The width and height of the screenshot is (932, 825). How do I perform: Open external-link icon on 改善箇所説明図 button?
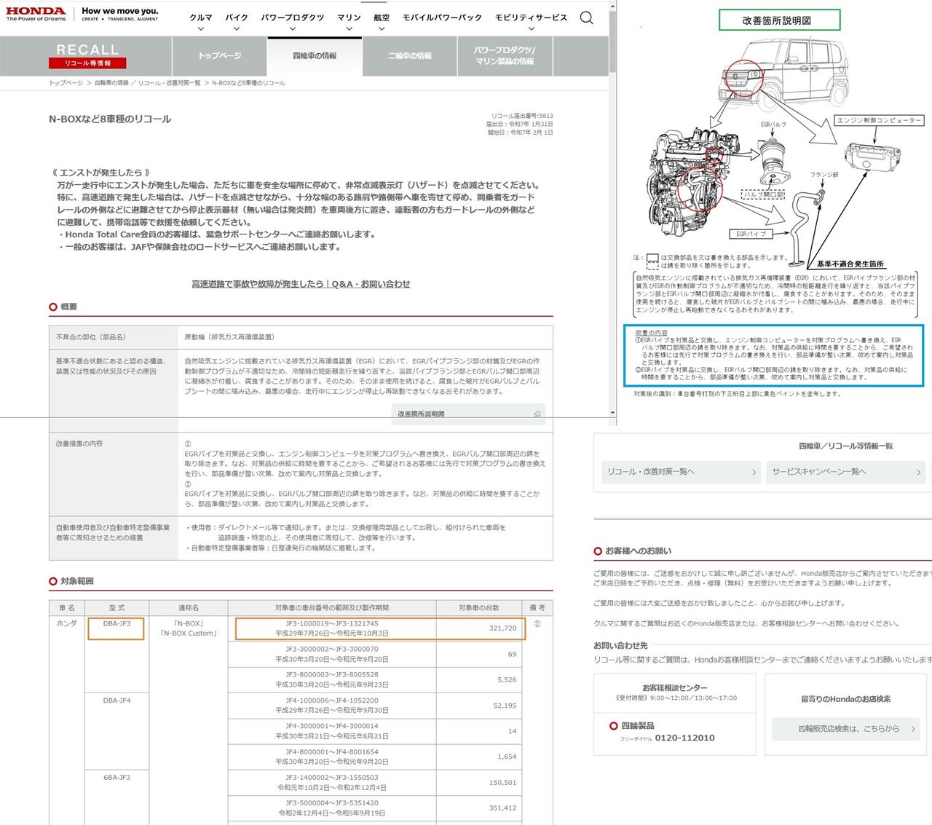click(537, 414)
